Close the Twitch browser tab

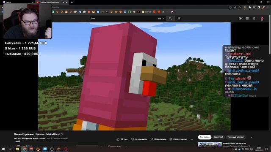[33, 3]
